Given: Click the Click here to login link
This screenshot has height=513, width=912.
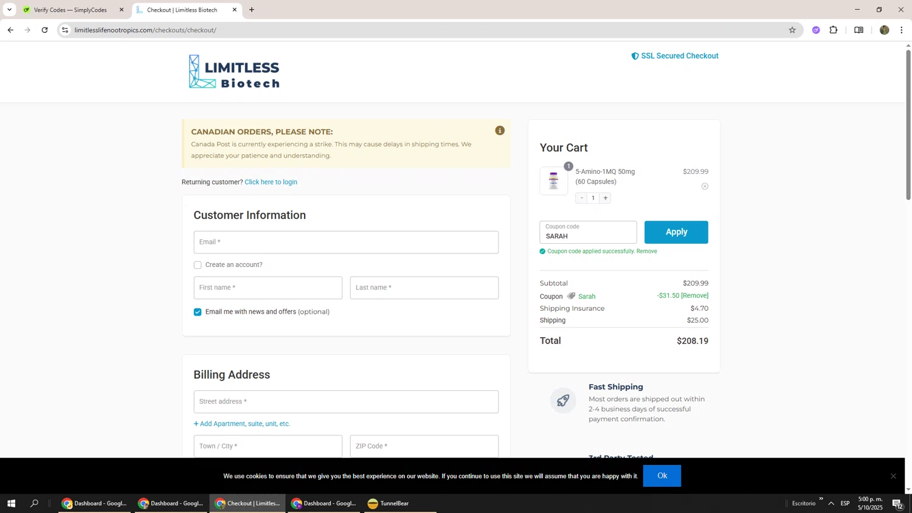Looking at the screenshot, I should [271, 182].
